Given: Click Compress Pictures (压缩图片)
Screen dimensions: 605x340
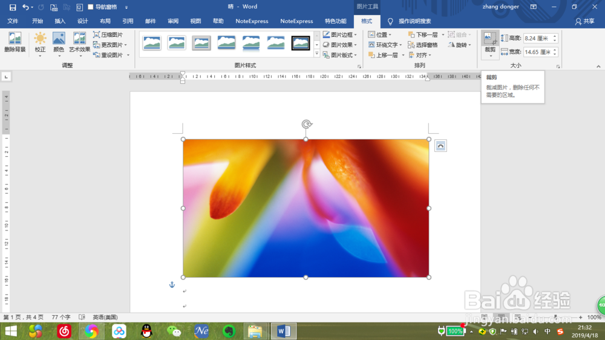Looking at the screenshot, I should [x=108, y=34].
